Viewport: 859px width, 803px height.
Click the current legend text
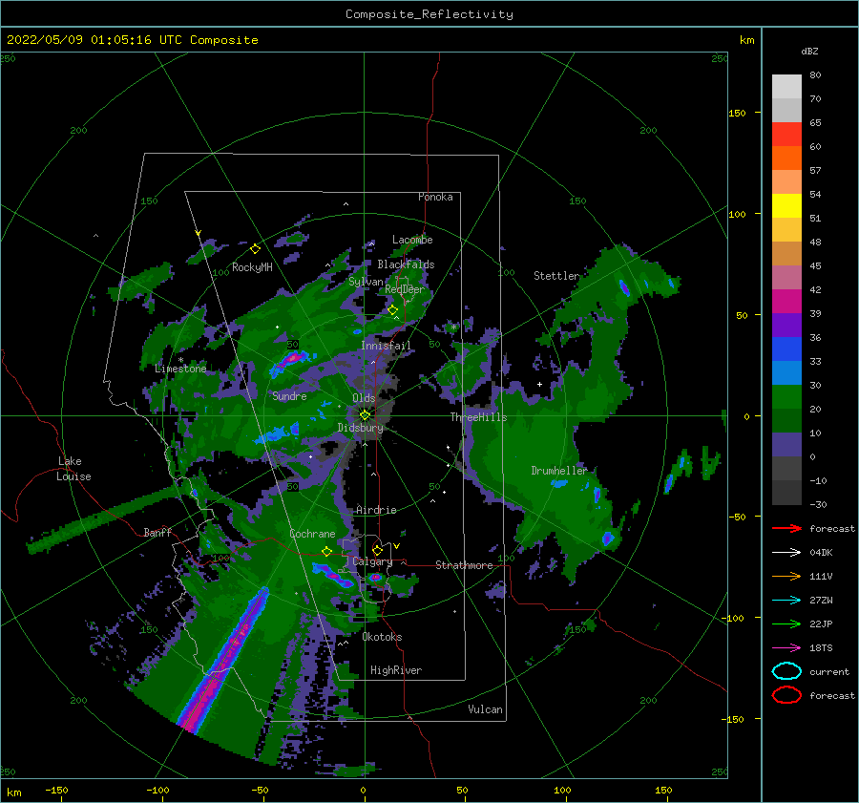(x=829, y=671)
